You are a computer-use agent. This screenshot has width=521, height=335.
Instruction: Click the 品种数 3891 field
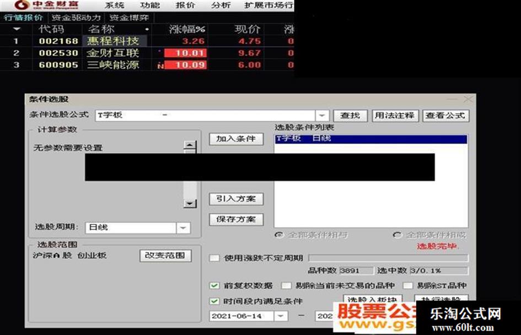356,271
